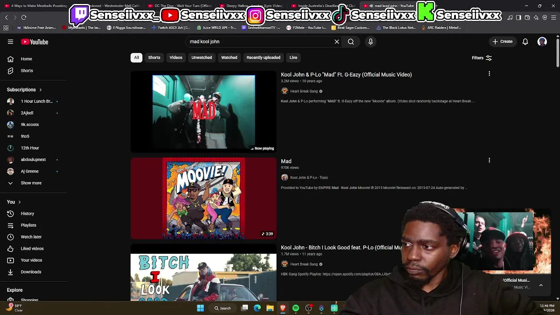Start voice search with the microphone

click(x=371, y=42)
